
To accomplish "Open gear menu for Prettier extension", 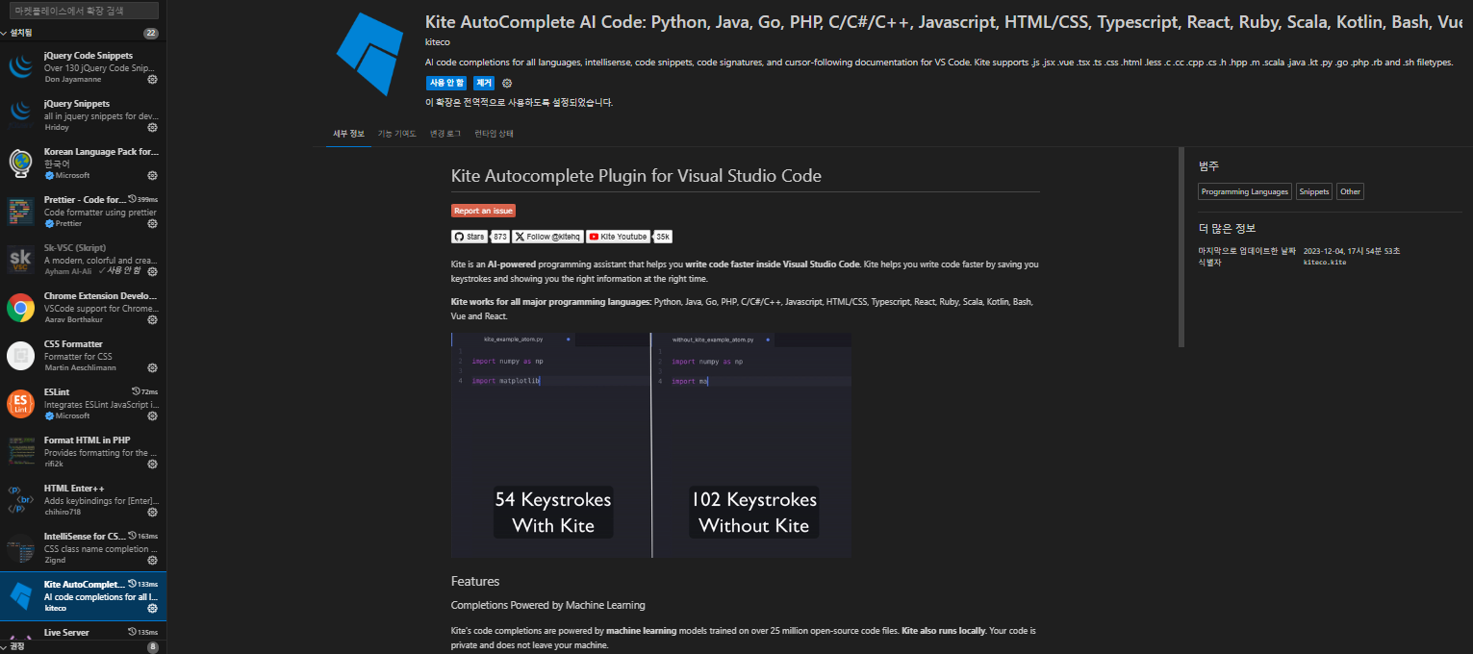I will (152, 224).
